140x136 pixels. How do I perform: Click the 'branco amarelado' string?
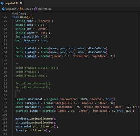tap(96, 107)
